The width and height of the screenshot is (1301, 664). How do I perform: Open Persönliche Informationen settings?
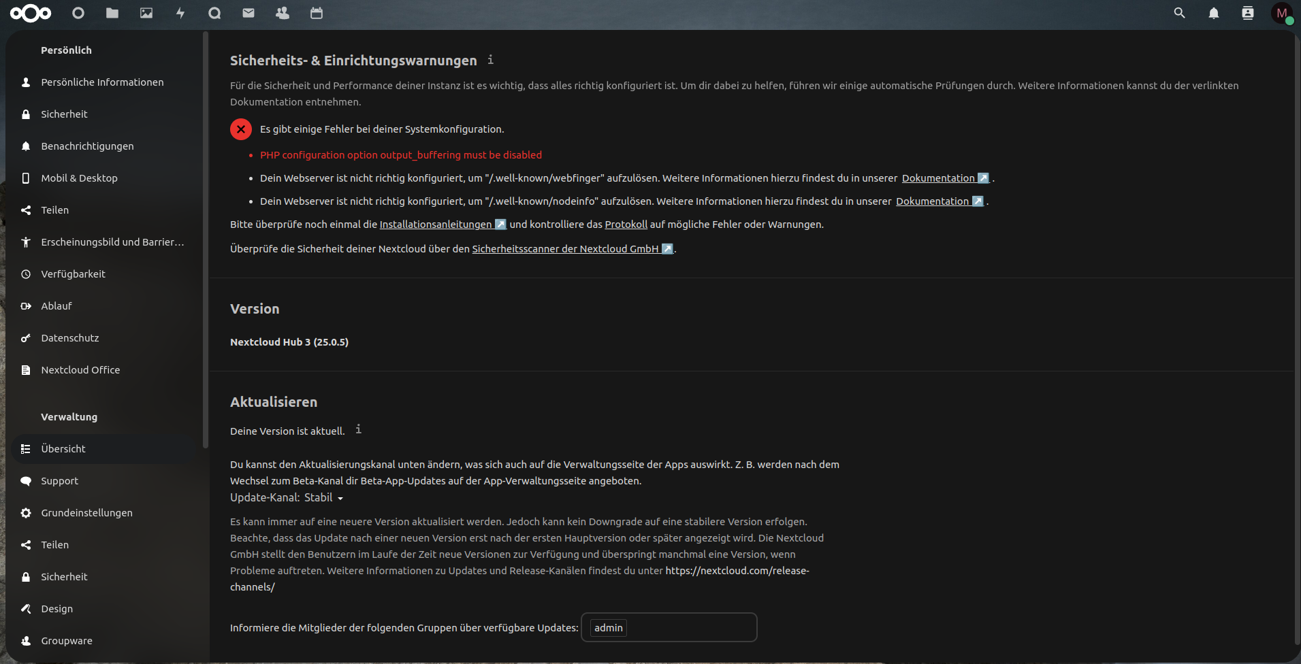click(x=103, y=82)
